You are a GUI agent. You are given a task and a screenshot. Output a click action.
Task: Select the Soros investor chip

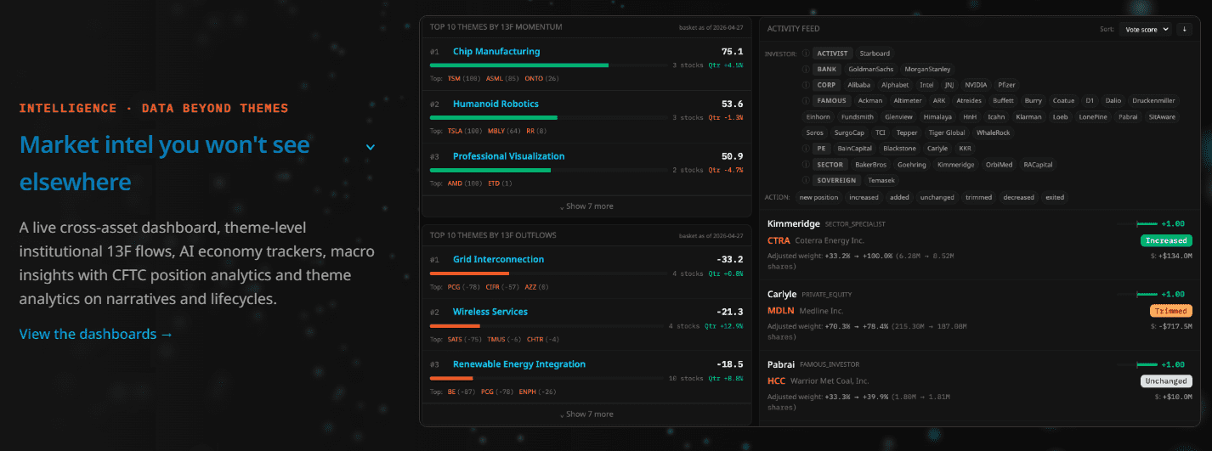[815, 132]
